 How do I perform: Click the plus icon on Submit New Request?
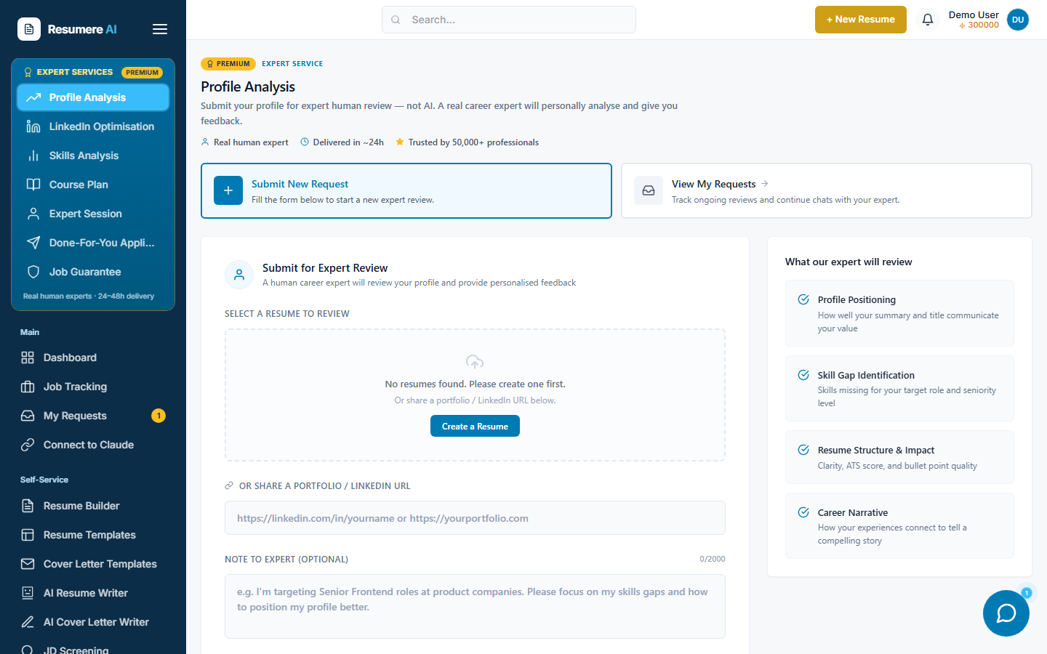pyautogui.click(x=228, y=190)
